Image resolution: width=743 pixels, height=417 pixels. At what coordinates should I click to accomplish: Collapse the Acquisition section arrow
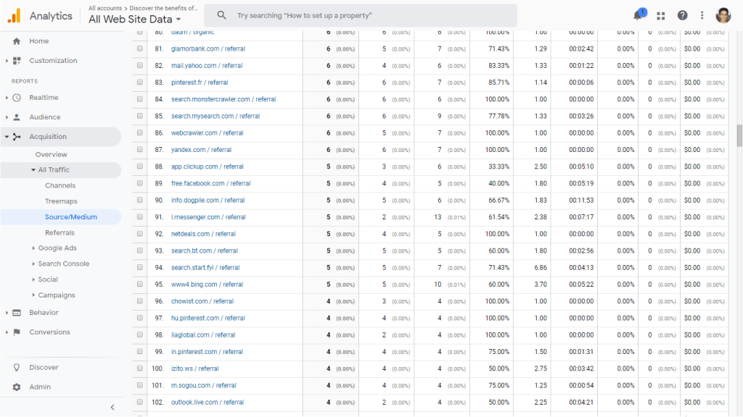pyautogui.click(x=7, y=137)
